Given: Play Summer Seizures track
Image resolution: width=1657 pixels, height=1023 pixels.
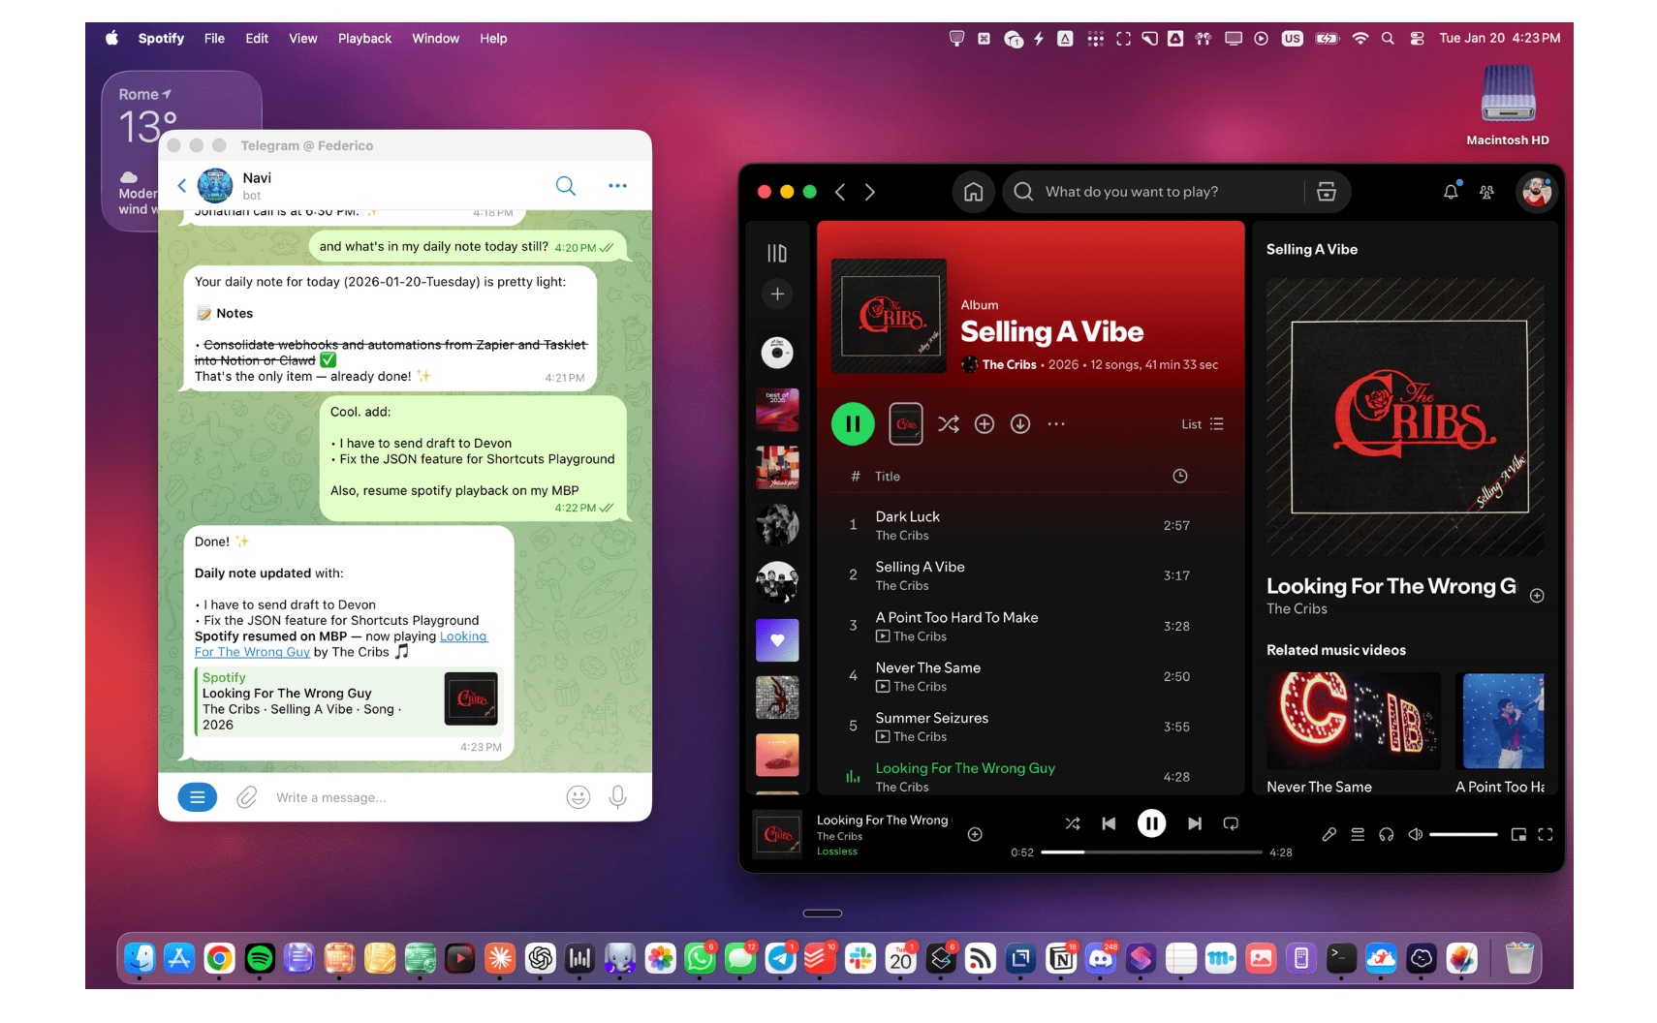Looking at the screenshot, I should (x=1032, y=727).
